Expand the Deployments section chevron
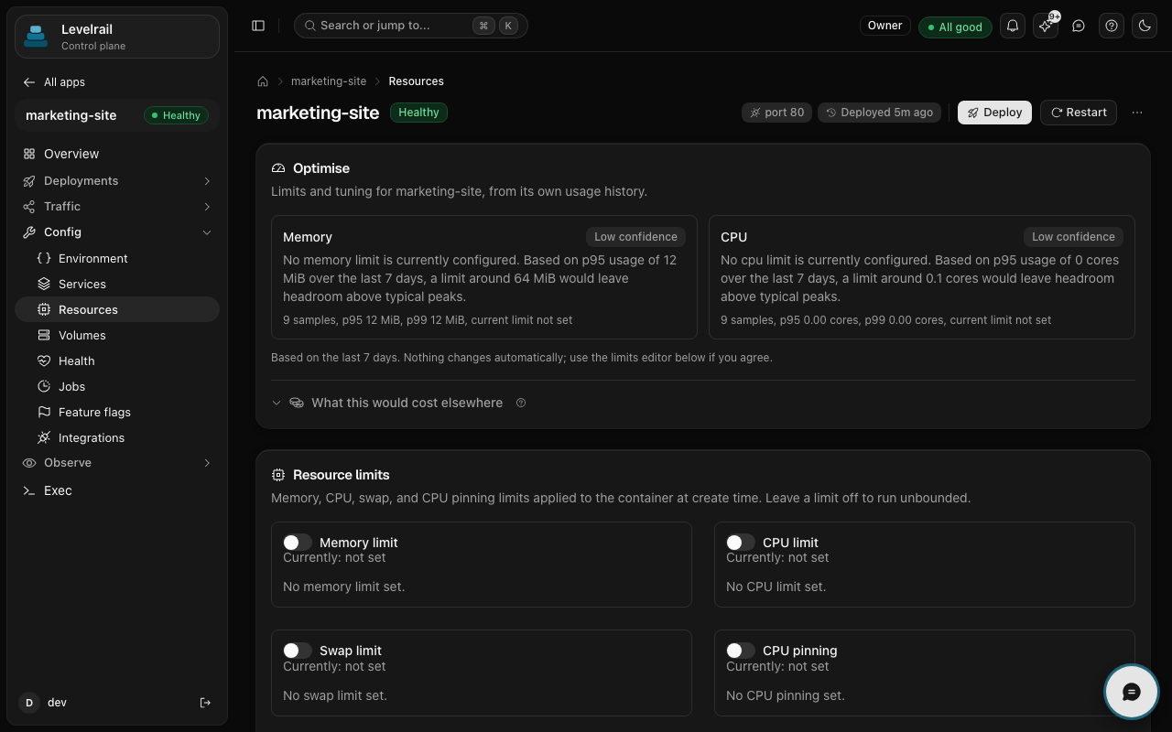This screenshot has width=1172, height=732. point(207,181)
